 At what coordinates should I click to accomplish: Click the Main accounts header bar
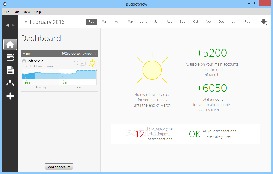point(59,54)
